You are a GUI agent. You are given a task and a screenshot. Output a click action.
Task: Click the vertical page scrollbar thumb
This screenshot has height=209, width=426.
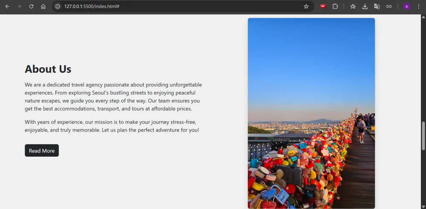click(x=423, y=135)
